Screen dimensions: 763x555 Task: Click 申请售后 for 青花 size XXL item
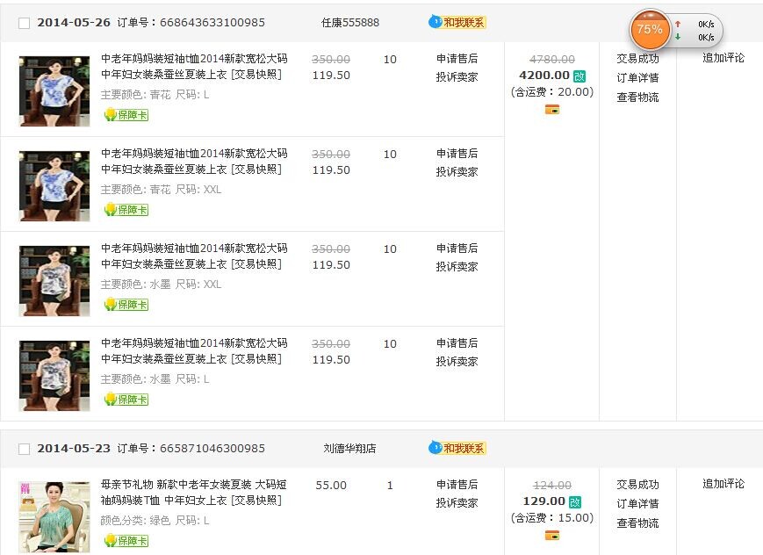tap(457, 154)
